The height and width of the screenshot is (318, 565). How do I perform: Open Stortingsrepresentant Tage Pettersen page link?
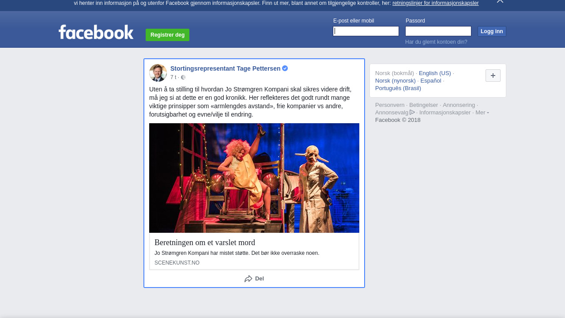(225, 68)
